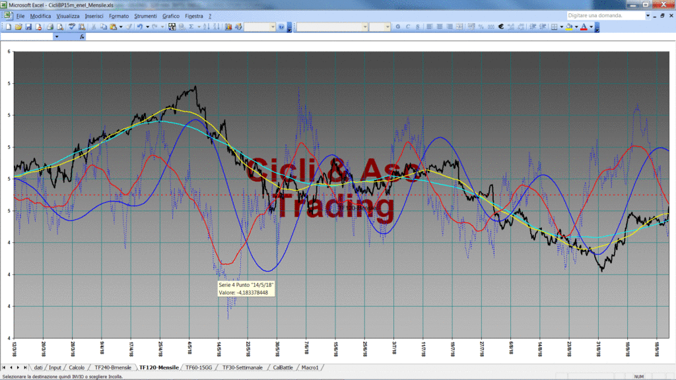The height and width of the screenshot is (380, 676).
Task: Click the Fill Color paint bucket swatch
Action: pyautogui.click(x=569, y=26)
